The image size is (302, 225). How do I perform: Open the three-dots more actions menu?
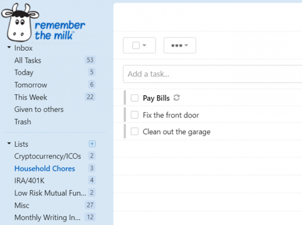pos(180,45)
